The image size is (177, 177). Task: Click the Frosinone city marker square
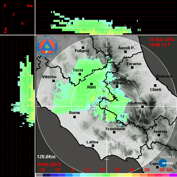(114, 132)
